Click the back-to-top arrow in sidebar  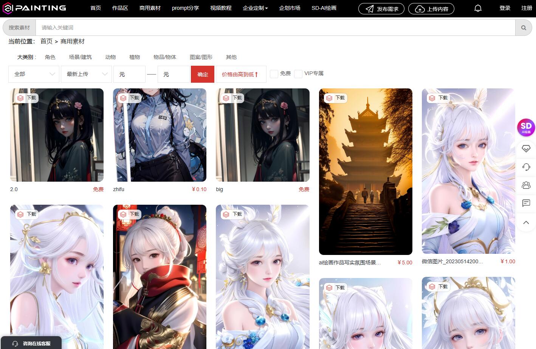coord(526,222)
